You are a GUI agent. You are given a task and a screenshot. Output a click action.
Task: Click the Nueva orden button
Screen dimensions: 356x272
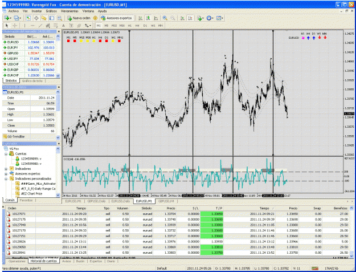tap(79, 18)
